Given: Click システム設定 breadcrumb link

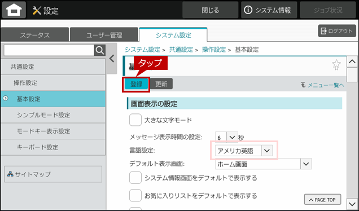Looking at the screenshot, I should click(142, 50).
